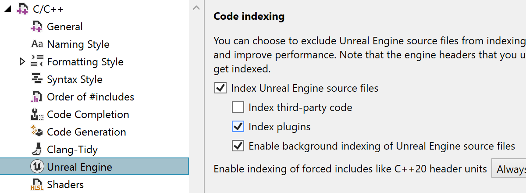Image resolution: width=526 pixels, height=193 pixels.
Task: Click the Code Generation icon
Action: [x=37, y=132]
